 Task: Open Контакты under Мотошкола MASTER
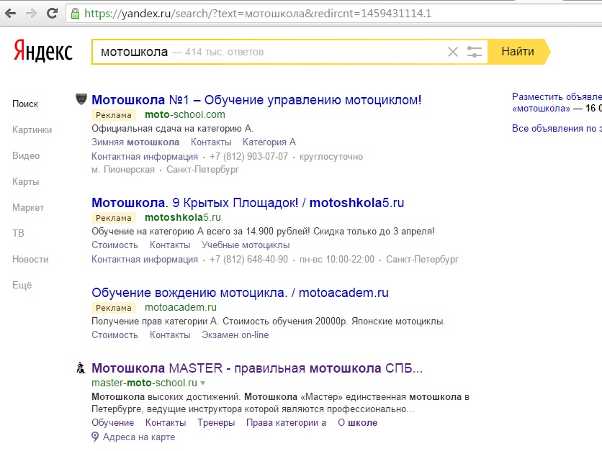click(x=166, y=423)
